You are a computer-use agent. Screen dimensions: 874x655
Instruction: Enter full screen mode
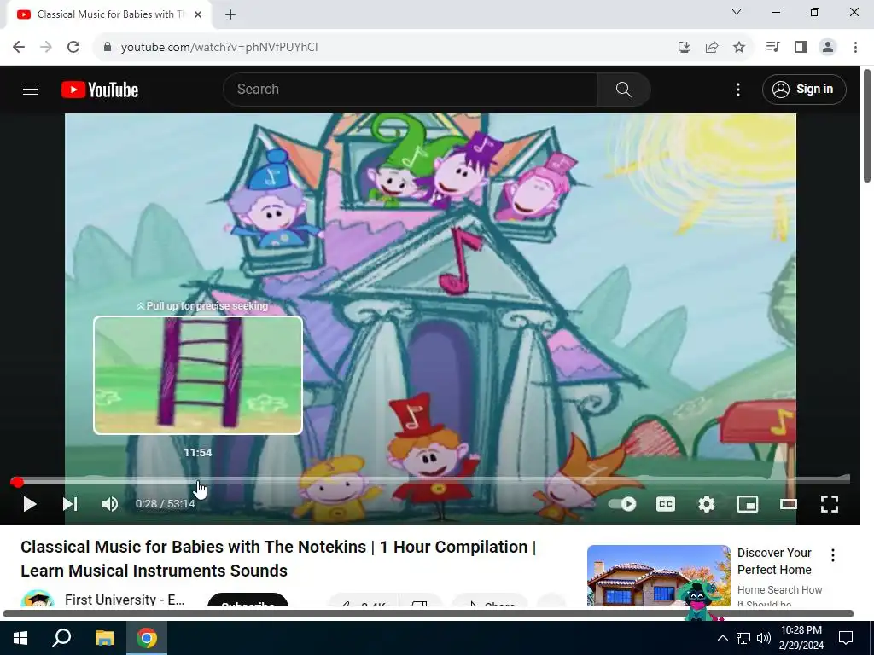830,504
